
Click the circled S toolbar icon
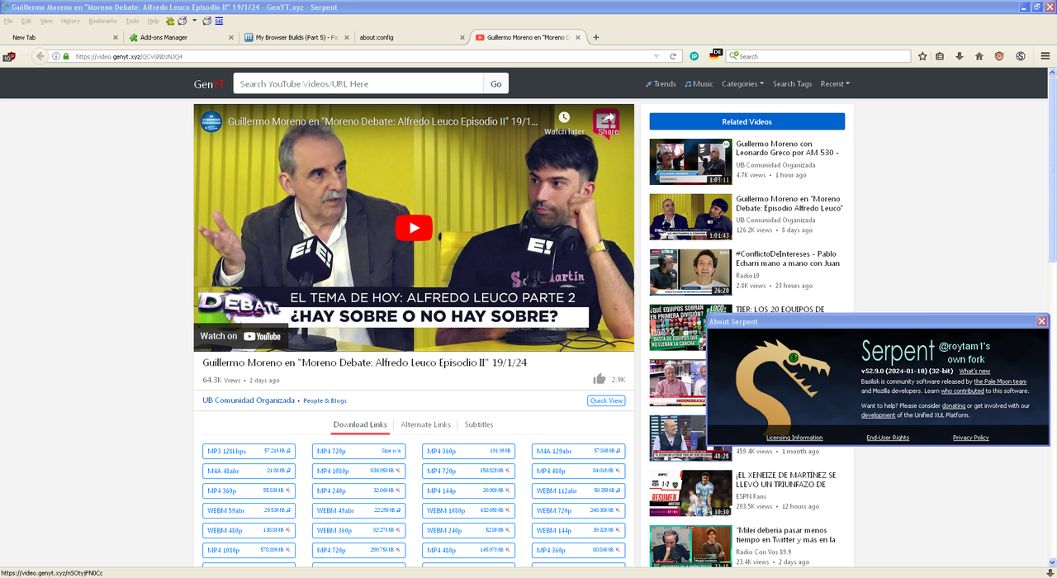[x=1021, y=56]
